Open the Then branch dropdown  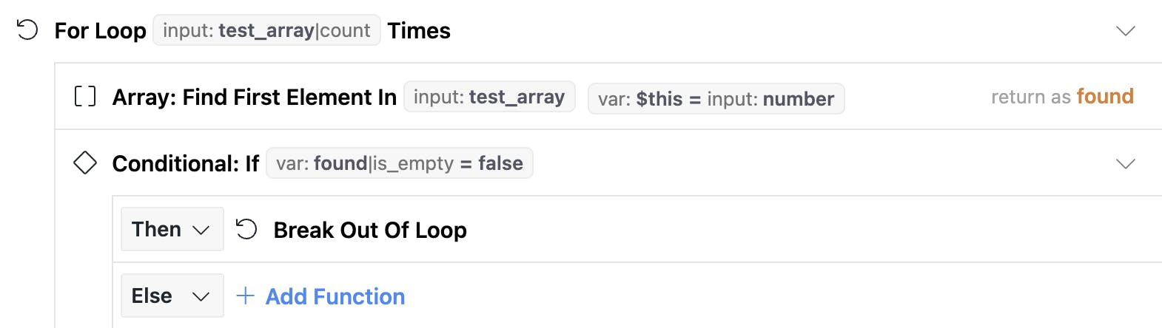[172, 230]
